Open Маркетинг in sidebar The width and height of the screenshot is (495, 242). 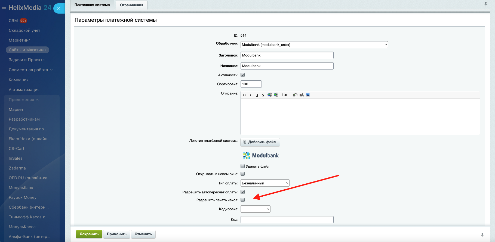[x=19, y=40]
